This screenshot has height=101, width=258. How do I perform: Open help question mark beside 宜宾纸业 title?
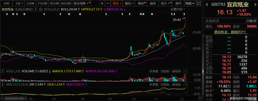click(x=35, y=9)
